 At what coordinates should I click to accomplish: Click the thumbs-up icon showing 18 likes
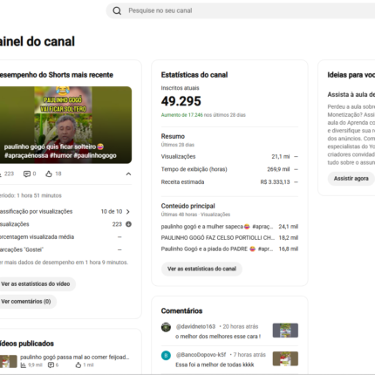click(x=49, y=174)
